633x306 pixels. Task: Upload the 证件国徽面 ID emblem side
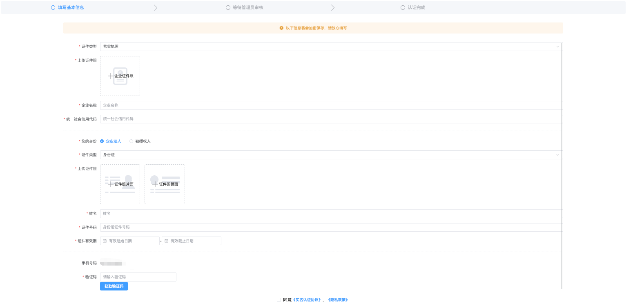[165, 184]
